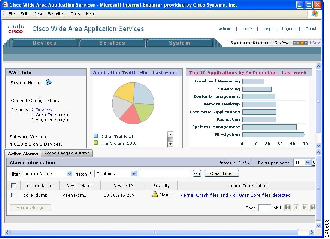Click the filter value text field
Screen dimensions: 330x239
click(164, 173)
